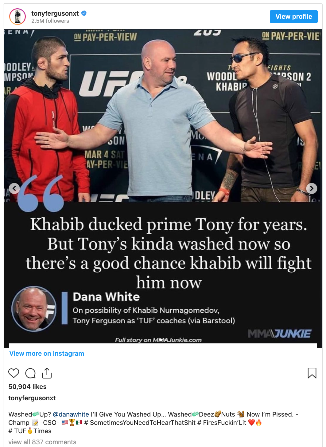This screenshot has height=447, width=326.
Task: Open the View more on Instagram link
Action: (47, 354)
